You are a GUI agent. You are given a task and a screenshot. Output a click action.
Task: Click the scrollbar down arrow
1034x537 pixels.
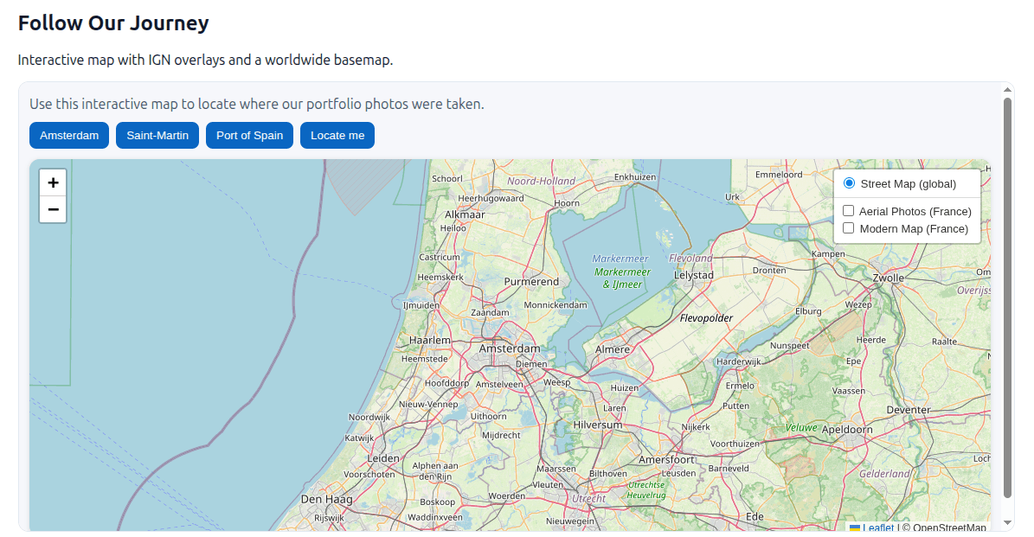[1007, 523]
